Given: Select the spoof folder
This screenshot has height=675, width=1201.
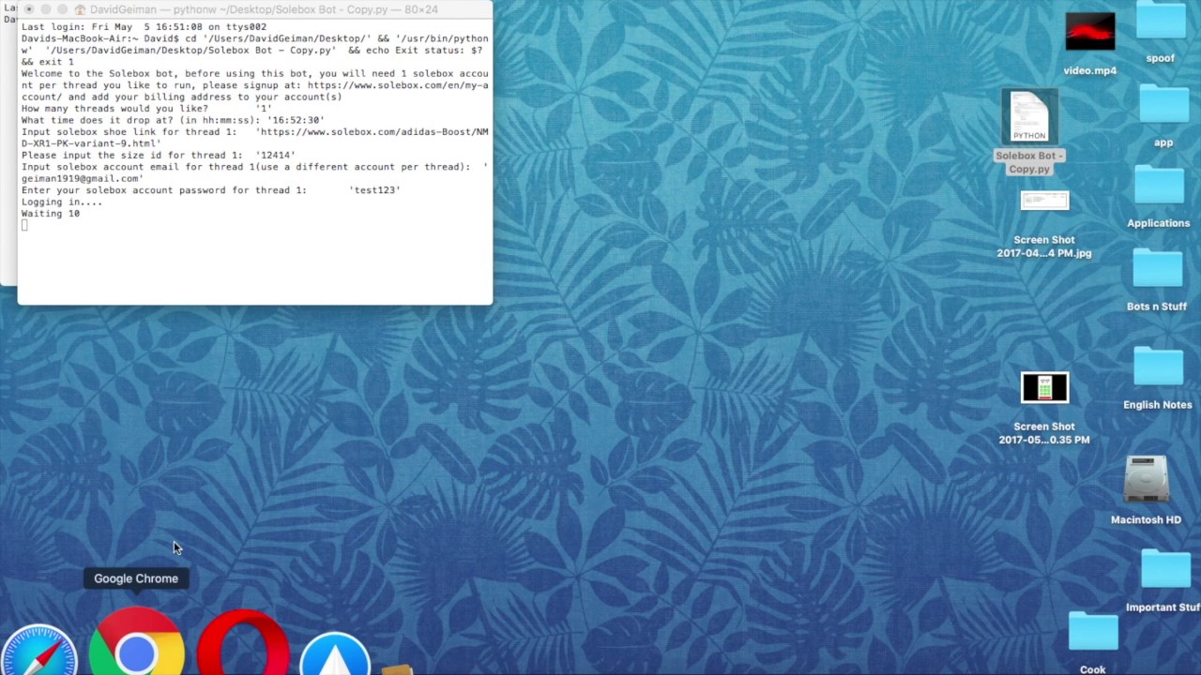Looking at the screenshot, I should [x=1161, y=22].
